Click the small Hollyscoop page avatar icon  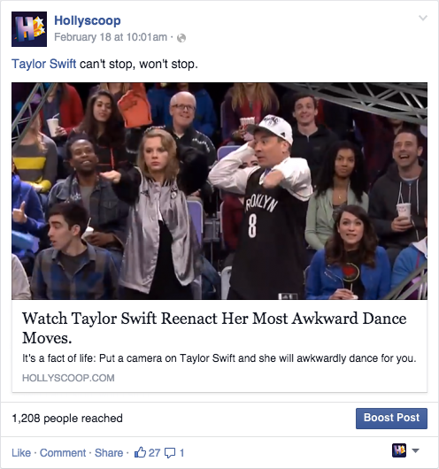coord(399,450)
